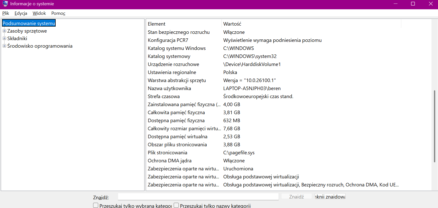Viewport: 438px width, 208px height.
Task: Open the Widok menu
Action: pos(39,13)
